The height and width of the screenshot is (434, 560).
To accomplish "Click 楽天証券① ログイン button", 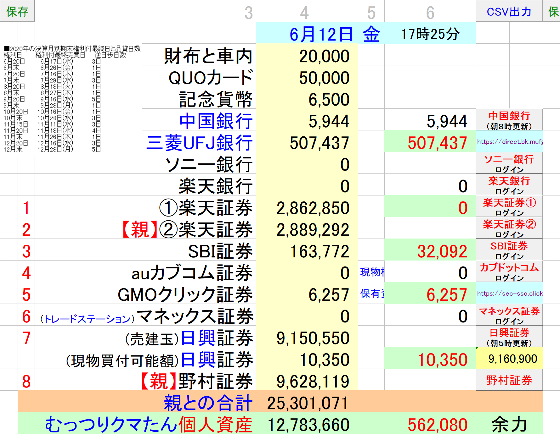I will [509, 206].
